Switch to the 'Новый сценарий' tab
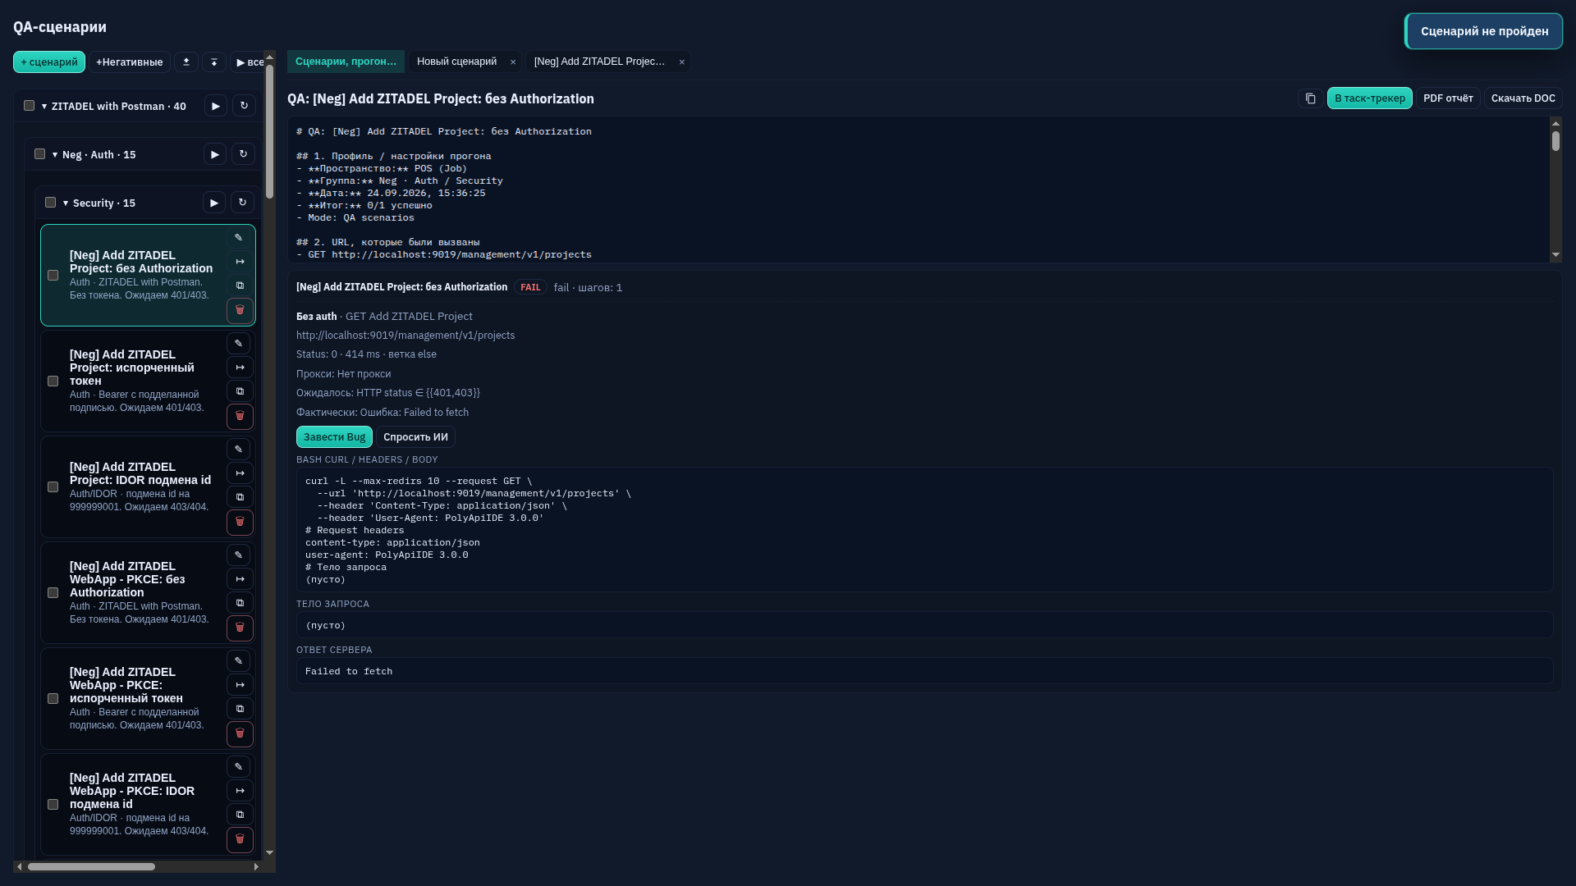This screenshot has width=1576, height=886. (456, 62)
